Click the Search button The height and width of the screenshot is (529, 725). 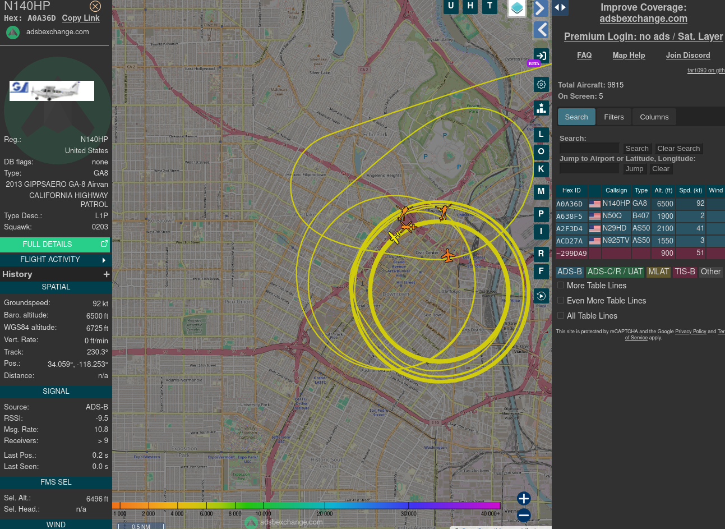637,149
